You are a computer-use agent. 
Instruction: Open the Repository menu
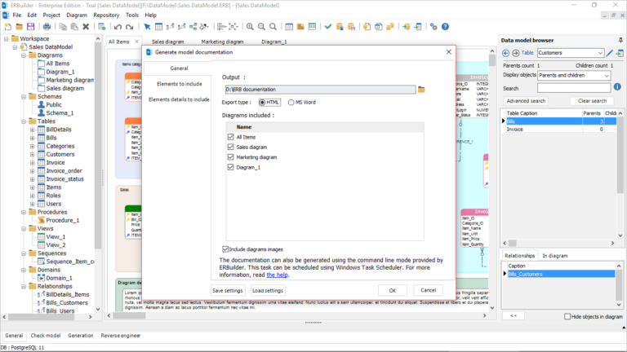tap(106, 15)
